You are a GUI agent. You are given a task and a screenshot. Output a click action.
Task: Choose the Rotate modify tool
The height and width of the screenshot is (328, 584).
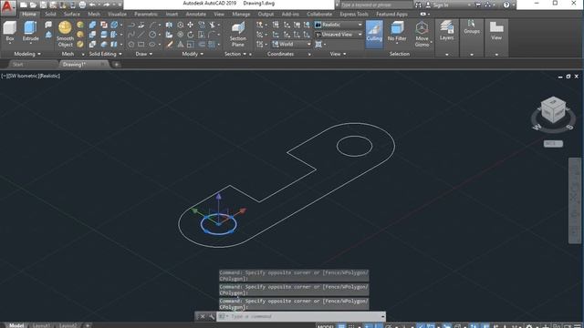tap(191, 35)
